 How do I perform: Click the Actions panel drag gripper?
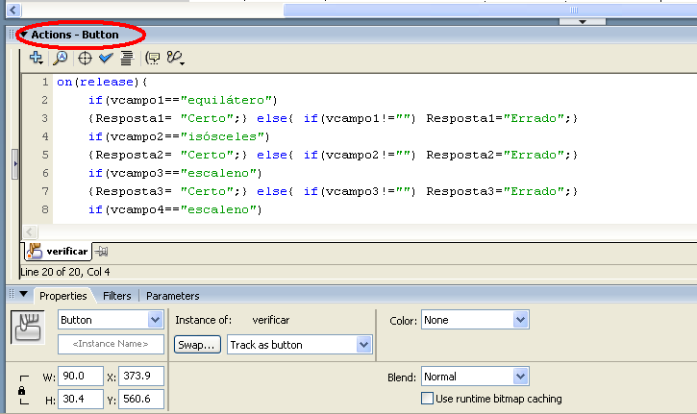(12, 35)
